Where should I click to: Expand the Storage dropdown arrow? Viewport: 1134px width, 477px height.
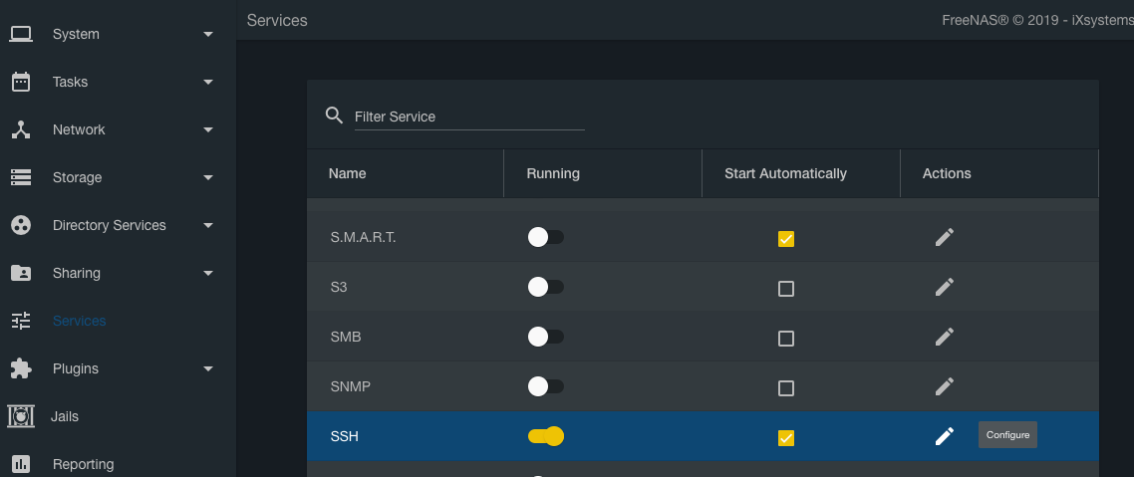(208, 177)
